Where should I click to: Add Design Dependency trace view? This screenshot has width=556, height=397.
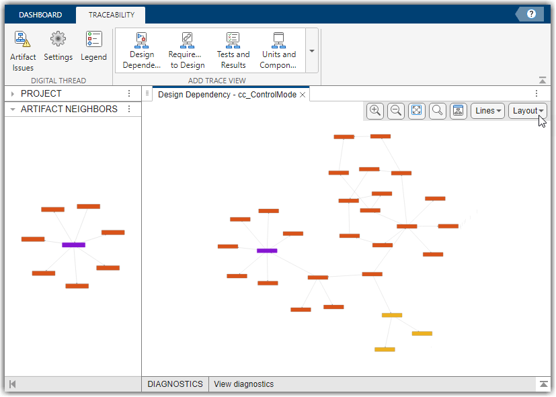[x=141, y=50]
